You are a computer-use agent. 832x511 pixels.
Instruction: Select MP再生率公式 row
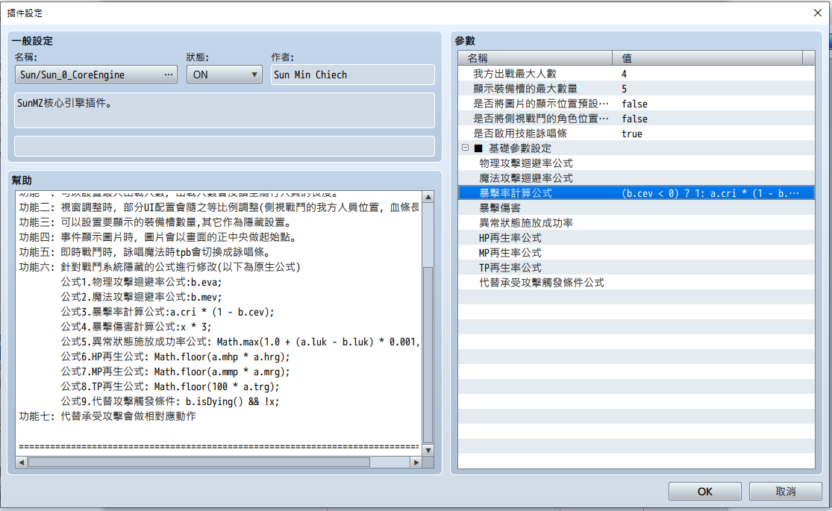tap(636, 253)
